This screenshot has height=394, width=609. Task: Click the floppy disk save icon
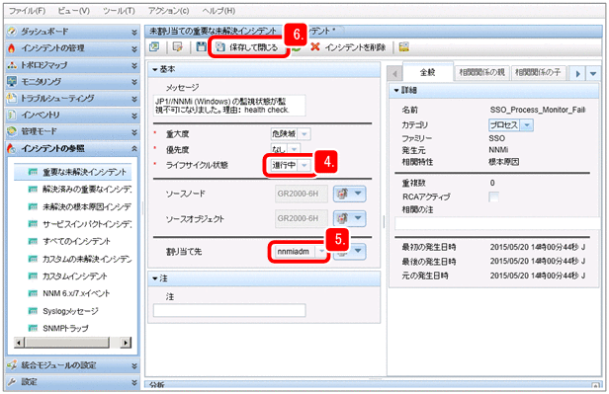(x=201, y=47)
